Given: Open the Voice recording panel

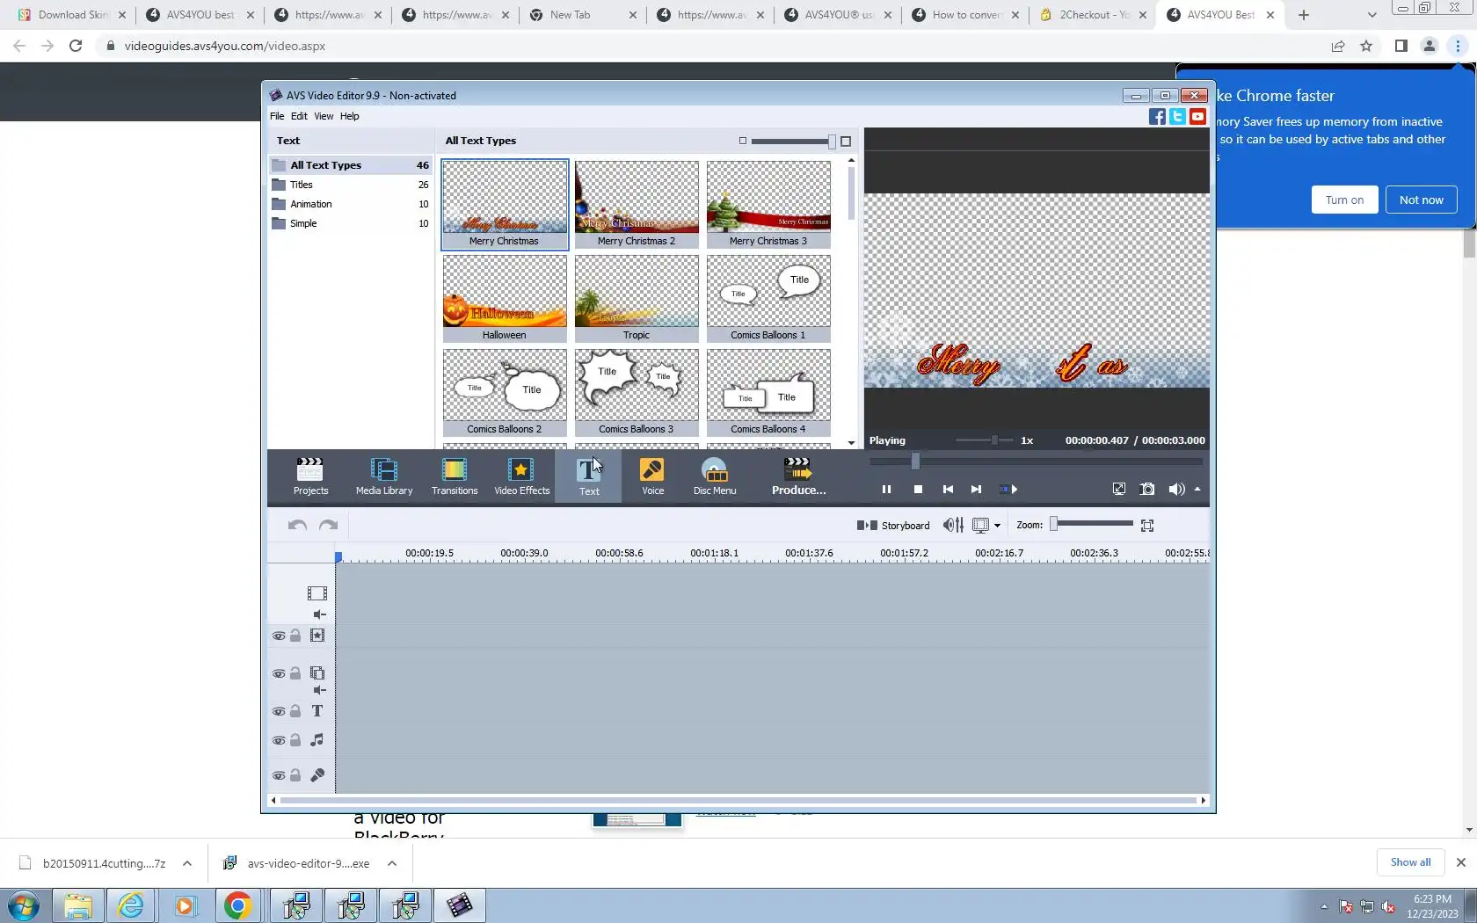Looking at the screenshot, I should (x=652, y=476).
